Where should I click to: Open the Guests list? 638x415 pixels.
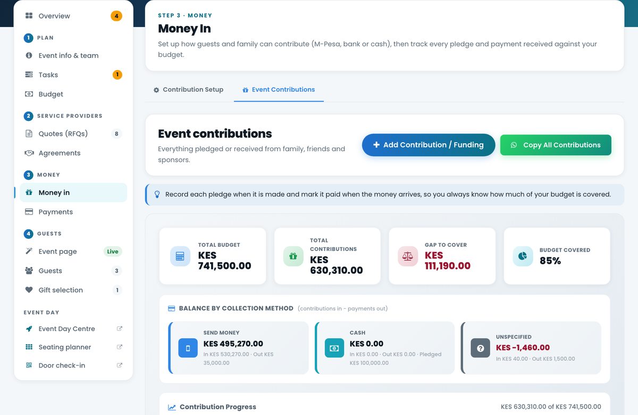73,271
